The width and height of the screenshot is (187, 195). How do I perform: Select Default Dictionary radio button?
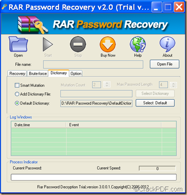click(x=17, y=103)
